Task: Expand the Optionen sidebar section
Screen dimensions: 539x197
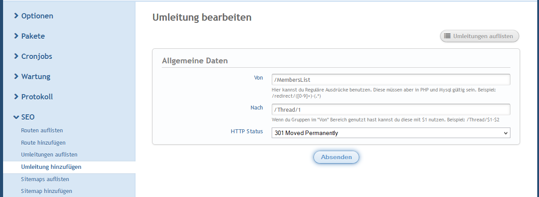Action: pos(37,16)
